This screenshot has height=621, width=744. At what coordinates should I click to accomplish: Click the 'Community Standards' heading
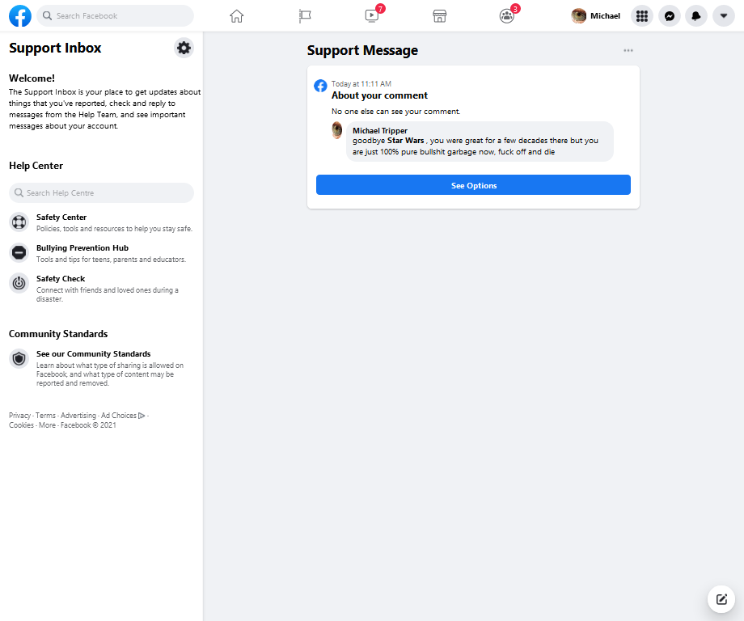point(58,334)
